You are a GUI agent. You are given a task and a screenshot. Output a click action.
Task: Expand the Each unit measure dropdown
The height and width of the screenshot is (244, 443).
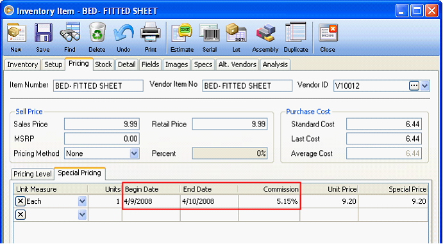[x=82, y=201]
